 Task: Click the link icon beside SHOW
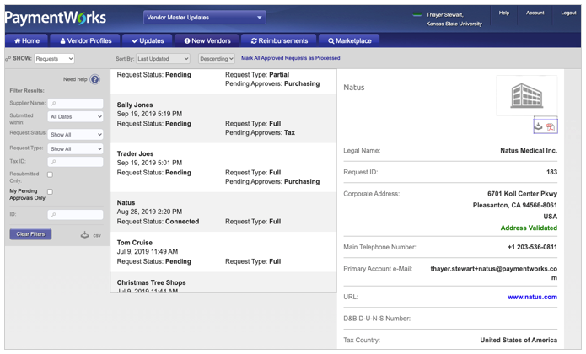(x=8, y=59)
